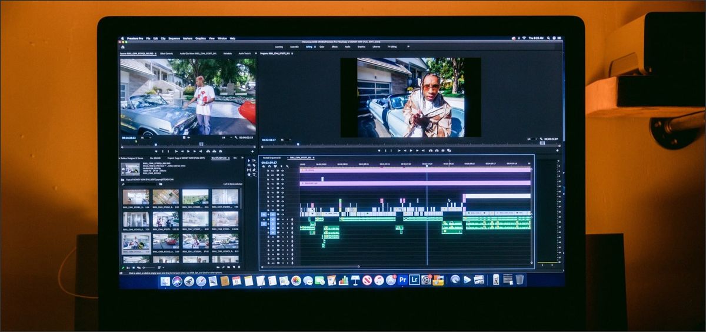
Task: Toggle eye visibility on the top video track
Action: click(282, 170)
